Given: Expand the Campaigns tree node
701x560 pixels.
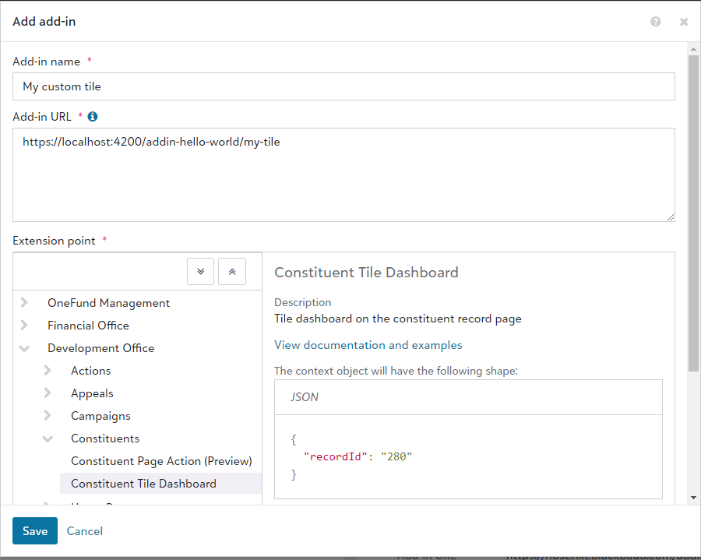Looking at the screenshot, I should (48, 416).
